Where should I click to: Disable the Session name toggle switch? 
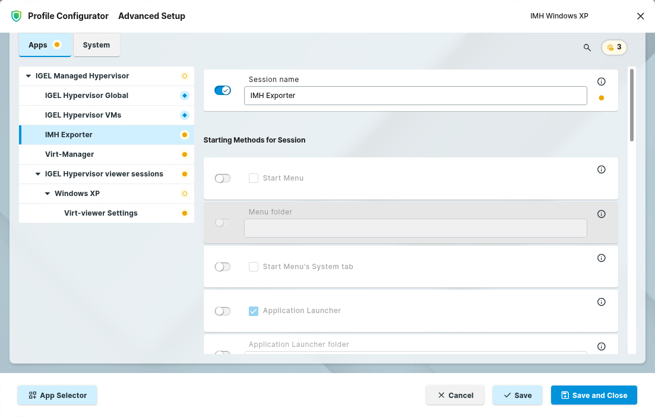coord(222,90)
